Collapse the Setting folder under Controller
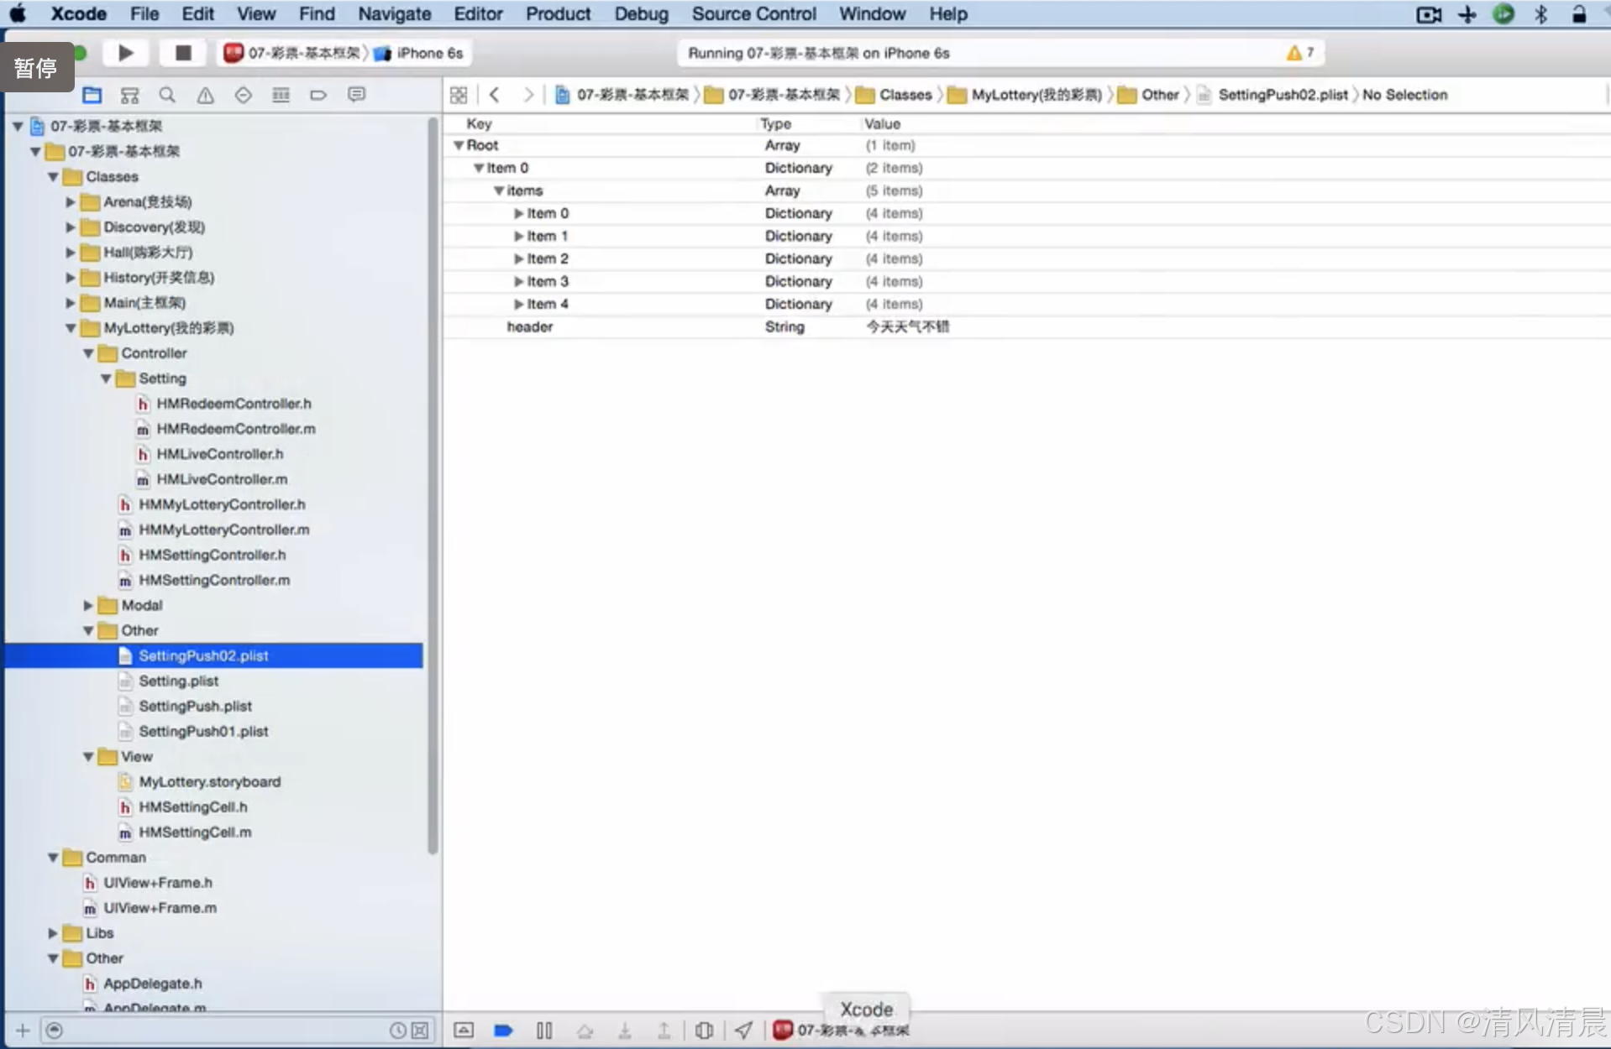 tap(106, 378)
